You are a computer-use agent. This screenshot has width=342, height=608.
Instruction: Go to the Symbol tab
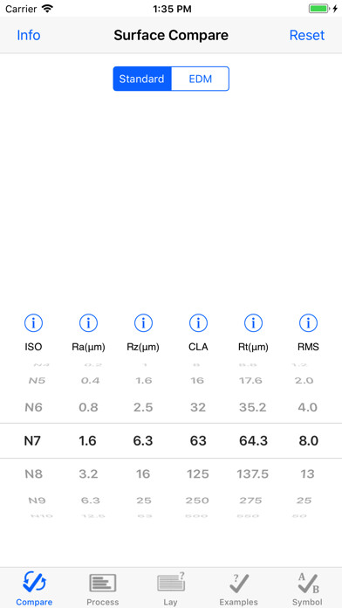(307, 589)
